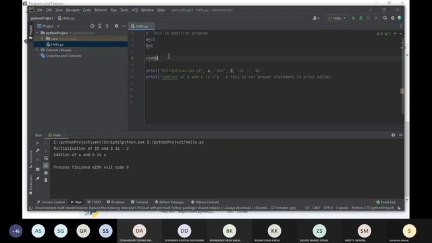Screen dimensions: 432x243
Task: Click the expand all icon in Project panel
Action: [x=100, y=26]
